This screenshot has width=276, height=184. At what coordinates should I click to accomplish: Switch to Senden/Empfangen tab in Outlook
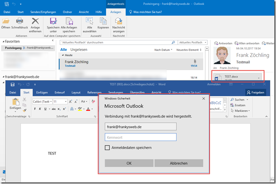click(43, 12)
